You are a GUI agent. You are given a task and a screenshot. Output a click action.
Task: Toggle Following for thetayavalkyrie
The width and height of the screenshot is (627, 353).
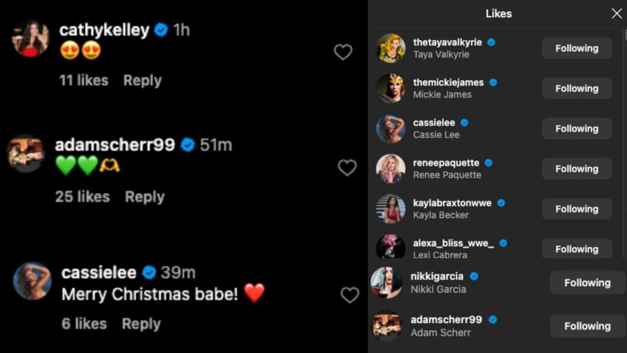click(x=577, y=48)
